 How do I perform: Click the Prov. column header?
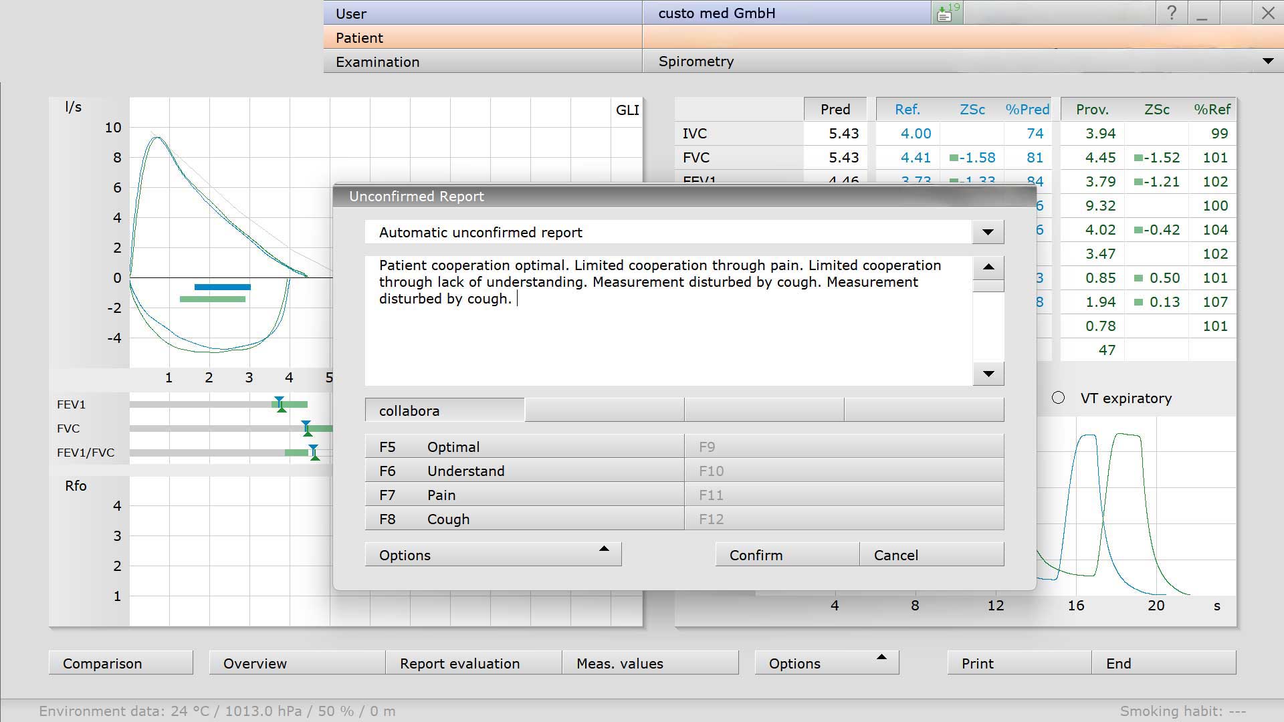[x=1092, y=109]
